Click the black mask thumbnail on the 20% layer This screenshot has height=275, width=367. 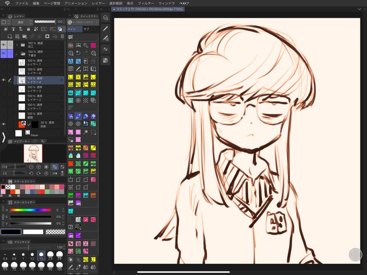click(x=35, y=125)
